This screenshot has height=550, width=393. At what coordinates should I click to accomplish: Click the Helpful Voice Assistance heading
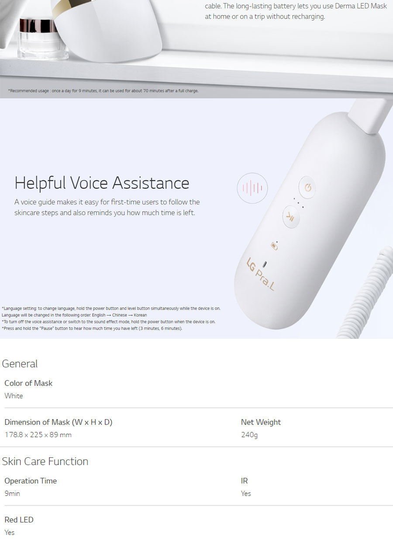(102, 183)
